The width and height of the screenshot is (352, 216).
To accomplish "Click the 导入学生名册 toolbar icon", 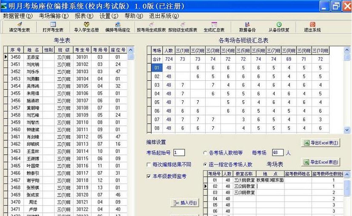I will click(86, 27).
